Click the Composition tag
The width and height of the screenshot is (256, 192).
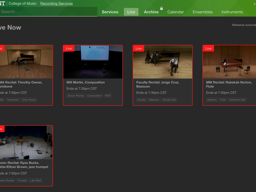click(x=94, y=96)
